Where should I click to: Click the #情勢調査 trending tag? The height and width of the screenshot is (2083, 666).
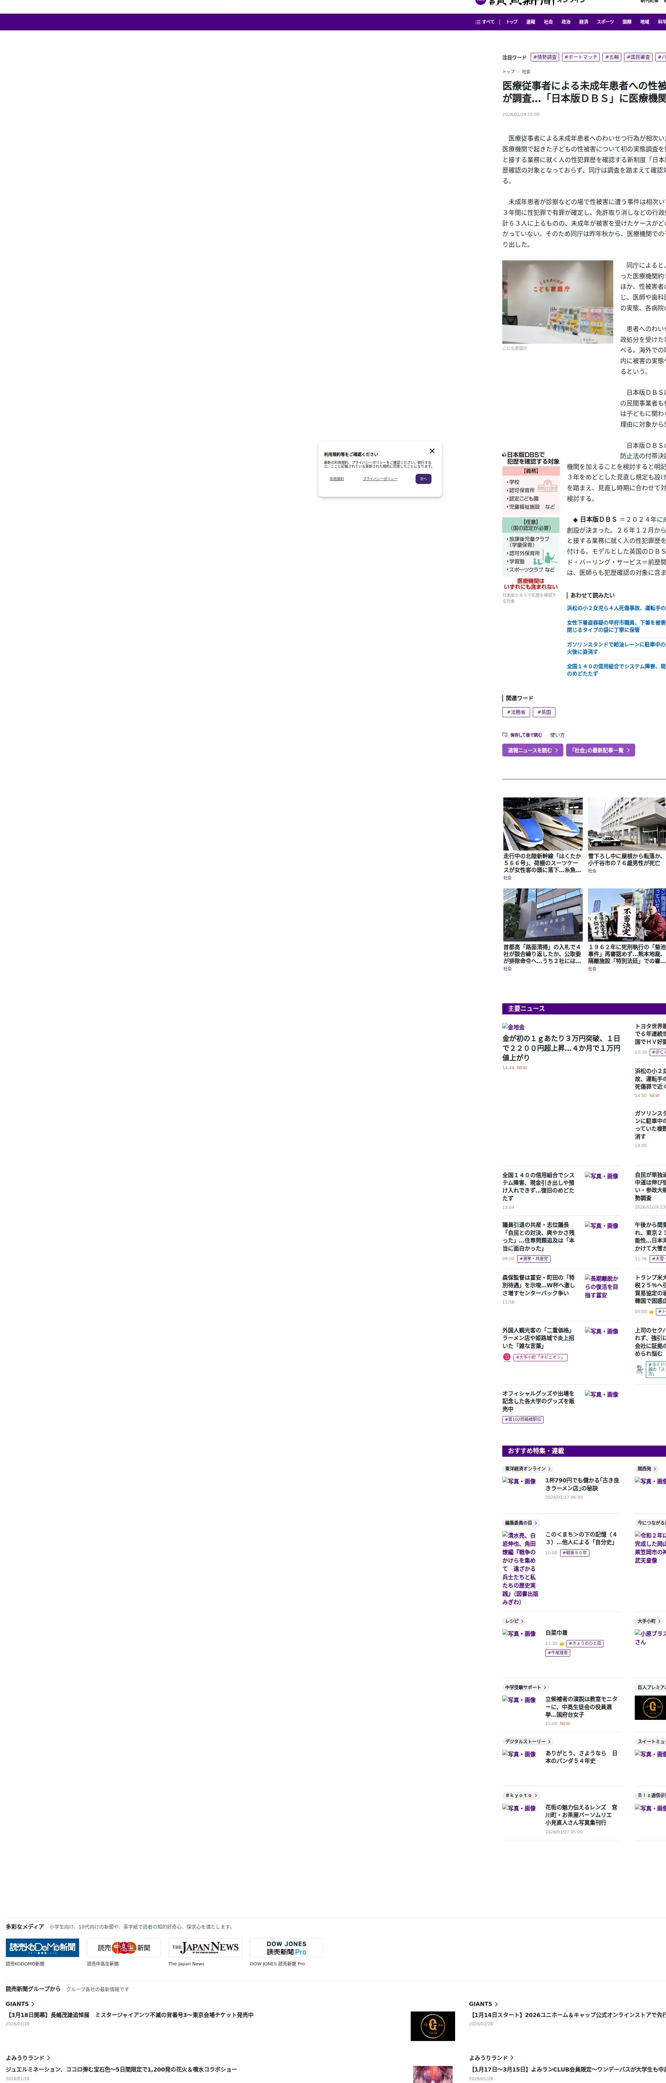coord(545,57)
